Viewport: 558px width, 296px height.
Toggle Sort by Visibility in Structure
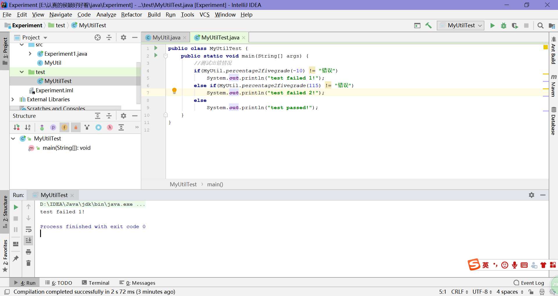pos(17,127)
